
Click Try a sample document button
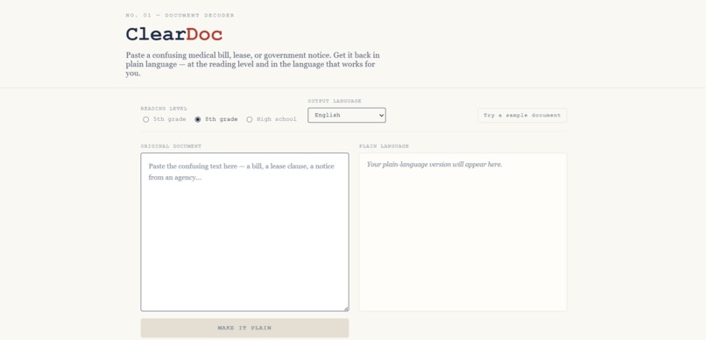522,116
